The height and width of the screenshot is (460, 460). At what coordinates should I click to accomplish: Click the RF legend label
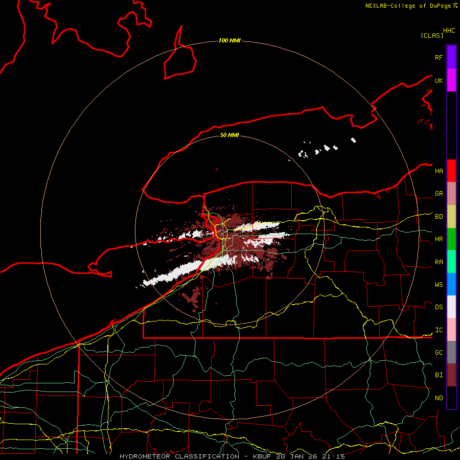pyautogui.click(x=439, y=57)
